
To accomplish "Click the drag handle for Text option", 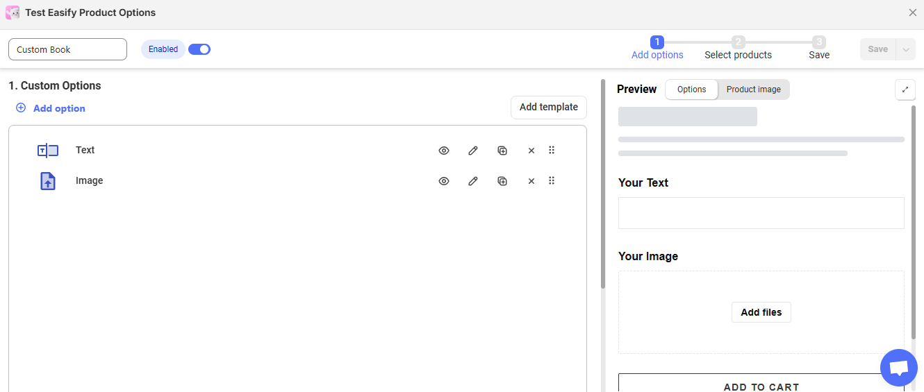I will click(552, 151).
